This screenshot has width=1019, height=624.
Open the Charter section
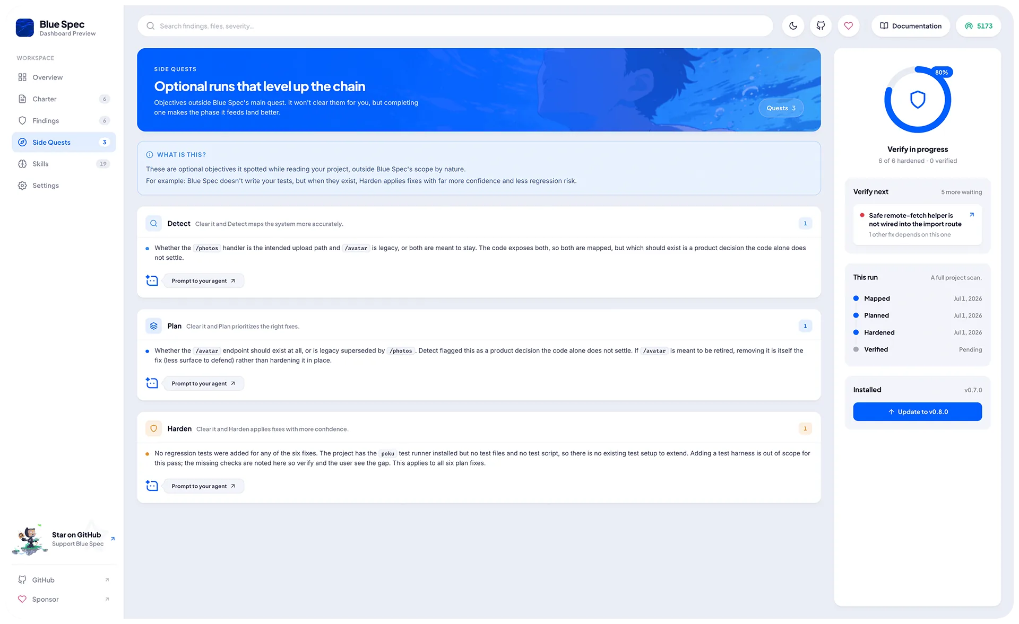pos(64,99)
